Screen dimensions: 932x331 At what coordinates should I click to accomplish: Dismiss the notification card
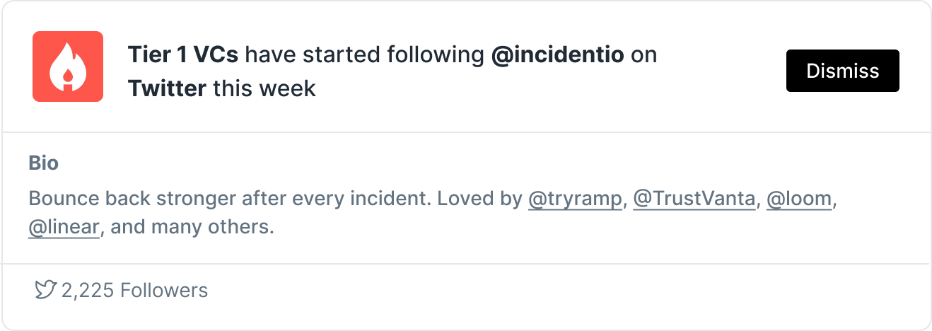click(843, 71)
